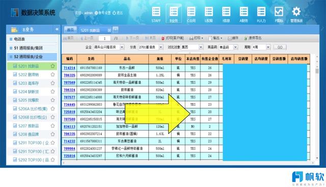The image size is (326, 187).
Task: Click the PDF client print icon
Action: click(163, 38)
